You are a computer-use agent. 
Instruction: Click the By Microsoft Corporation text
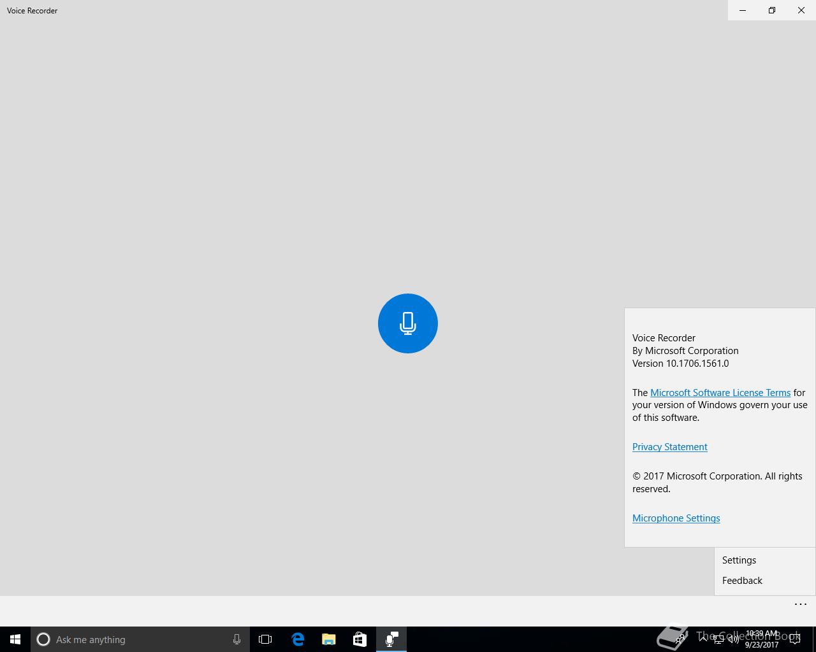[x=685, y=351]
